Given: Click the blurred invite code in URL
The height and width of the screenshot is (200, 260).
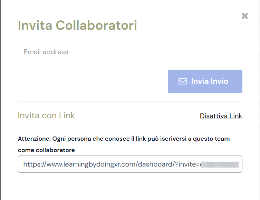Looking at the screenshot, I should 220,165.
